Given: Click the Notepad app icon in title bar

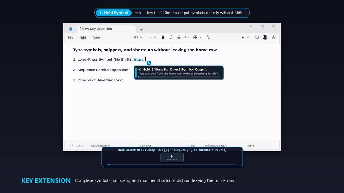Looking at the screenshot, I should coord(71,29).
